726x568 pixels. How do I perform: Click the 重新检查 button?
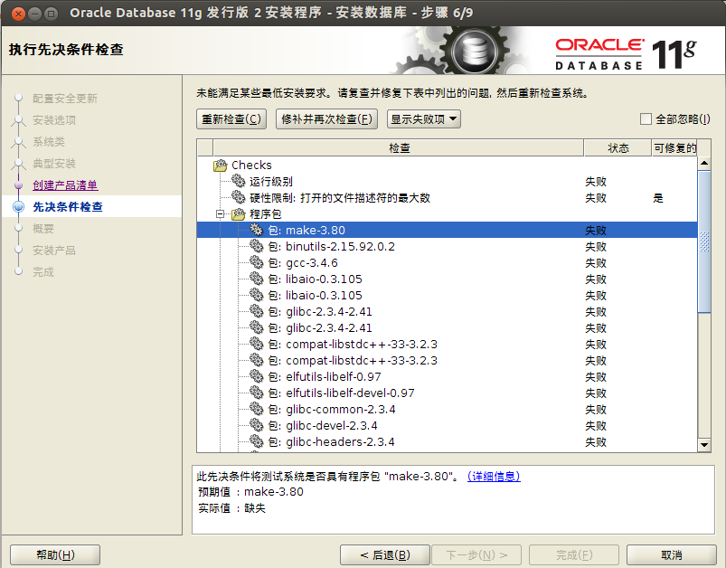pyautogui.click(x=231, y=119)
